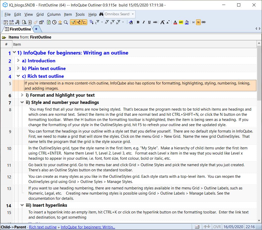The width and height of the screenshot is (262, 230).
Task: Open the Tools menu
Action: coord(80,14)
